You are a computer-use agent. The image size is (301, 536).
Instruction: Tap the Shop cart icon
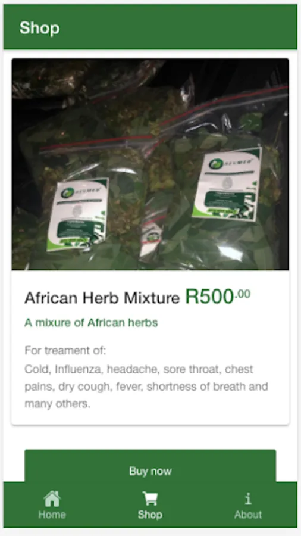pos(150,498)
